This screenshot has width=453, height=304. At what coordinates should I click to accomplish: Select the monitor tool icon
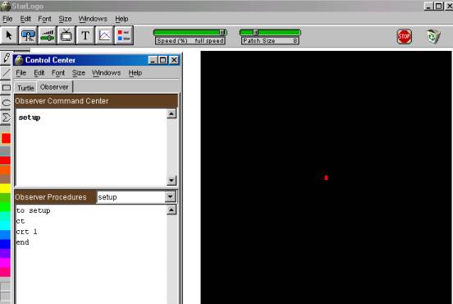pyautogui.click(x=66, y=35)
